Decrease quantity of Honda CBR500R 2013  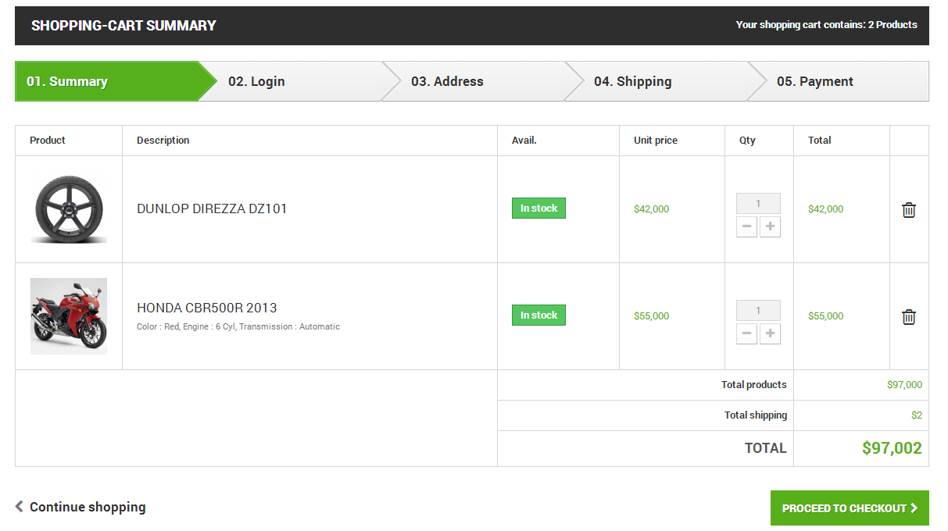click(x=746, y=333)
